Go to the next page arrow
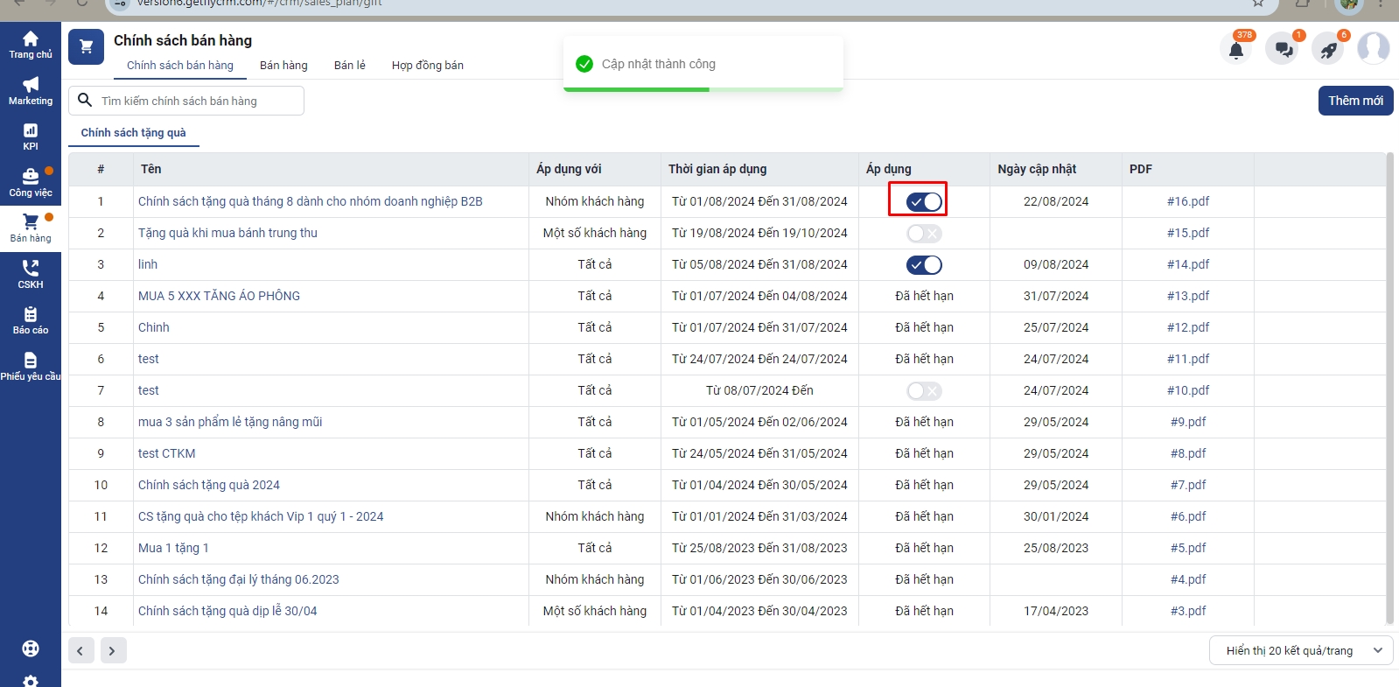The image size is (1399, 687). pyautogui.click(x=112, y=650)
